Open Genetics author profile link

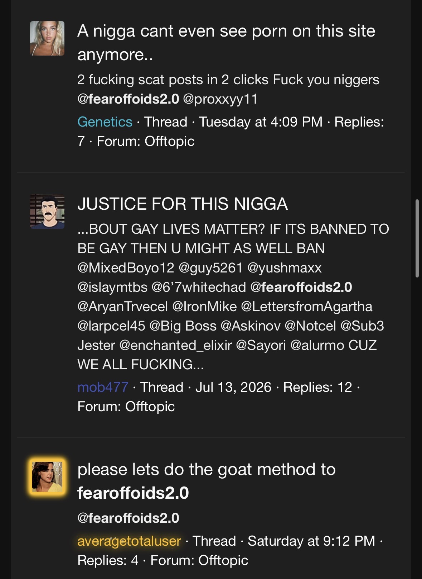point(105,122)
